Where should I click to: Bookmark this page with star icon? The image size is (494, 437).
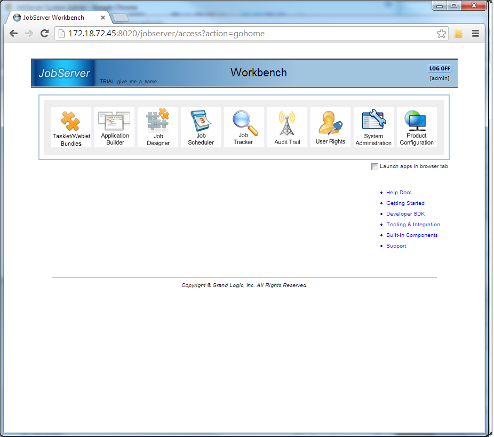point(441,34)
